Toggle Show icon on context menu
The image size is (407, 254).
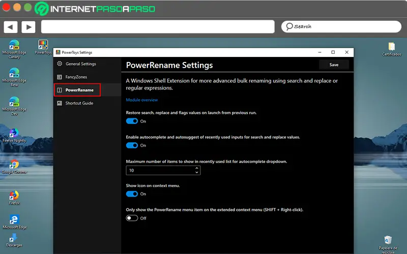132,194
